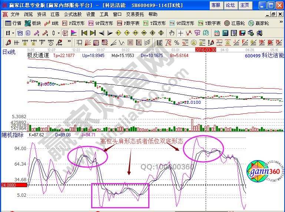Open the 日 period dropdown arrow
The width and height of the screenshot is (285, 212).
(13, 33)
